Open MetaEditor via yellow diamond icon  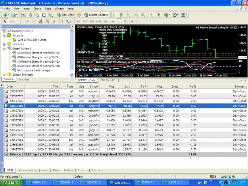tap(79, 15)
